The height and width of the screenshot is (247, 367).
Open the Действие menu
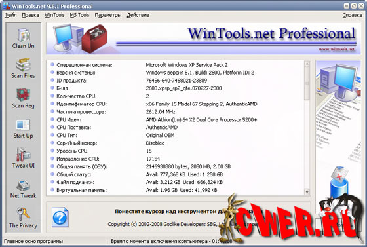[x=138, y=15]
